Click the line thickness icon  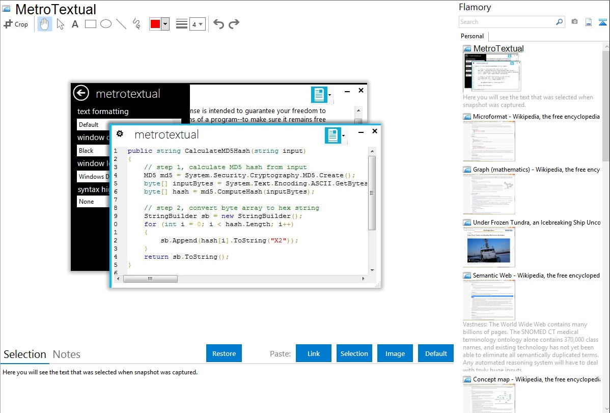[181, 24]
